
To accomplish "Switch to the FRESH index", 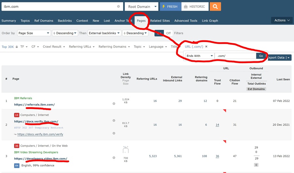I will tap(171, 7).
